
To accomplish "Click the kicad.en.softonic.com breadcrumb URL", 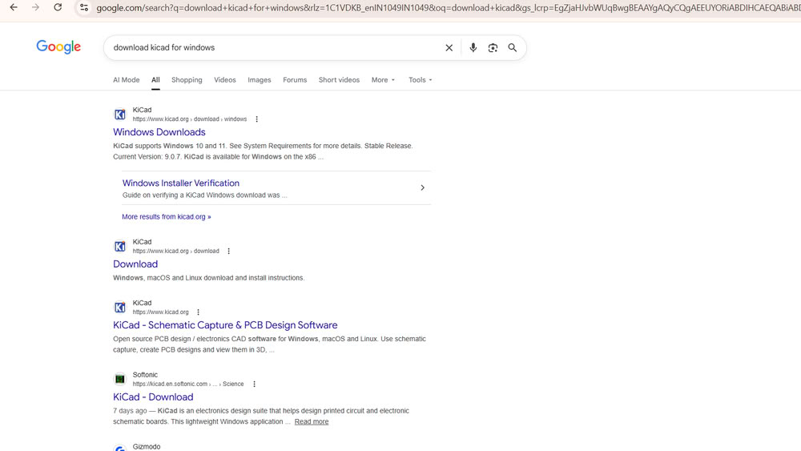I will pyautogui.click(x=188, y=384).
